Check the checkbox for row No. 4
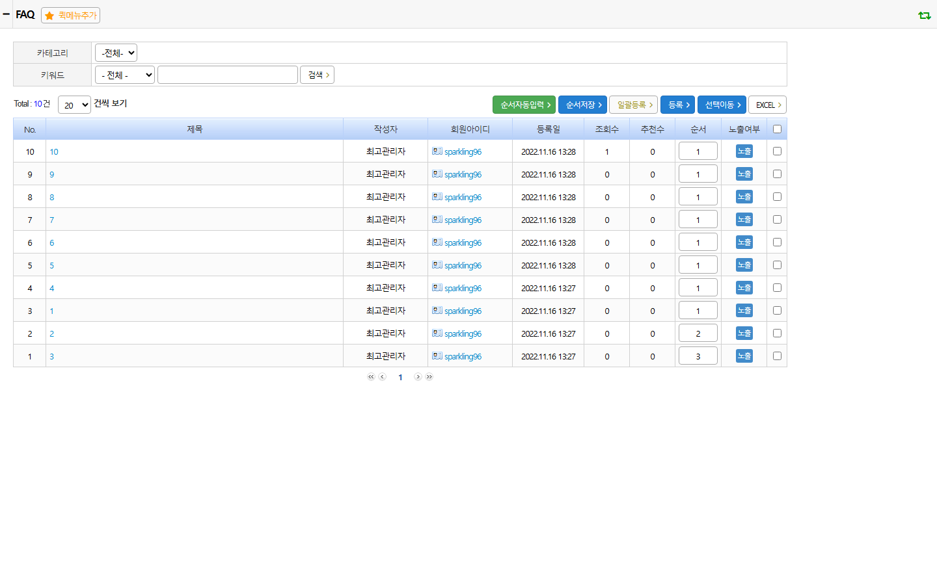This screenshot has width=937, height=585. click(x=777, y=287)
